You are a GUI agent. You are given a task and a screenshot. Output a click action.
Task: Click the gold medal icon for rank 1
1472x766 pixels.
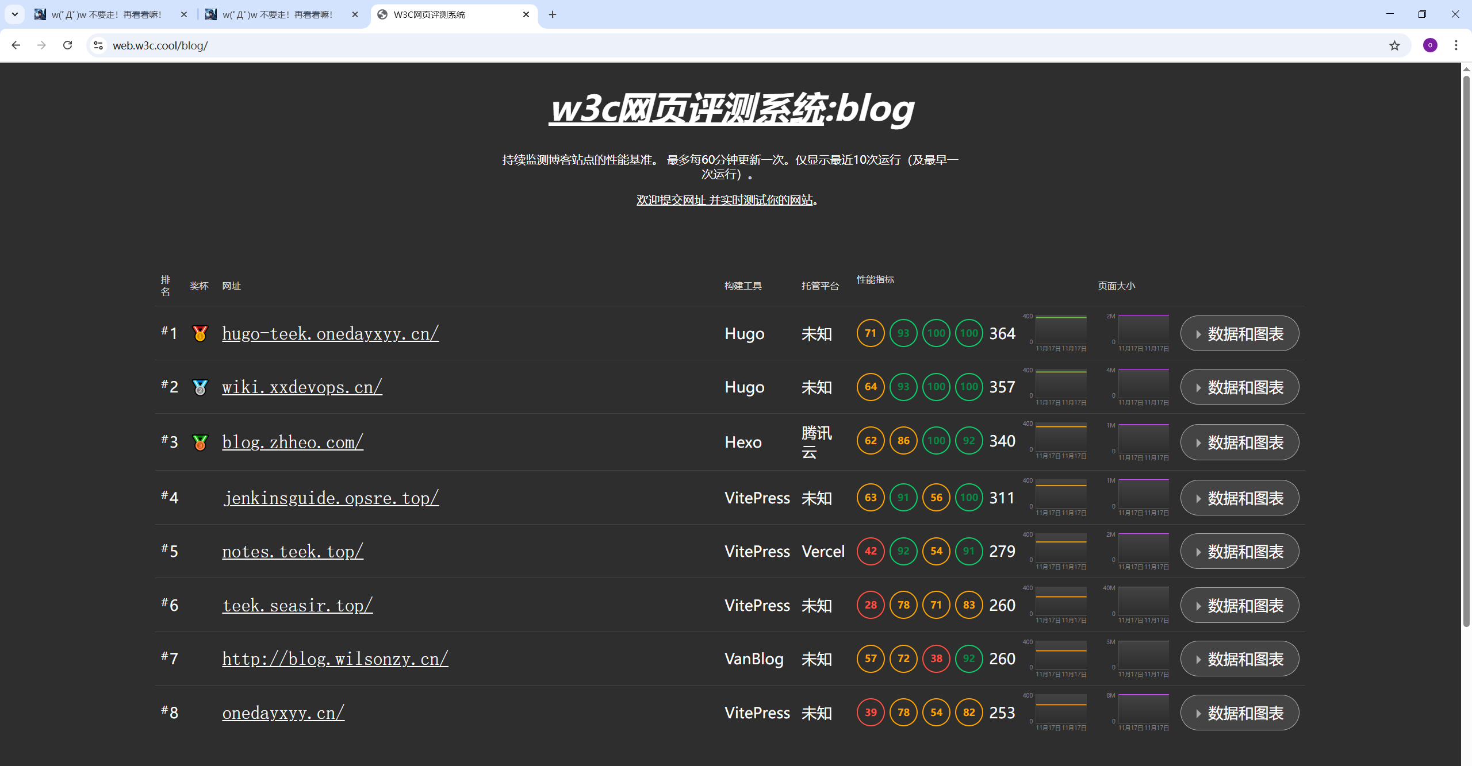tap(200, 333)
